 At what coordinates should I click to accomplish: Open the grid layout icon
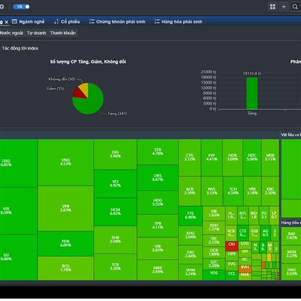pos(272,7)
